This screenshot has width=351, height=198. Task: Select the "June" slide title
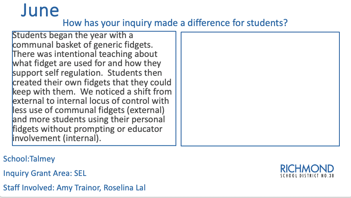[x=40, y=10]
